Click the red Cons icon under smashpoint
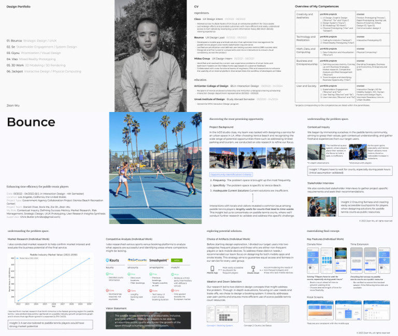 (151, 290)
